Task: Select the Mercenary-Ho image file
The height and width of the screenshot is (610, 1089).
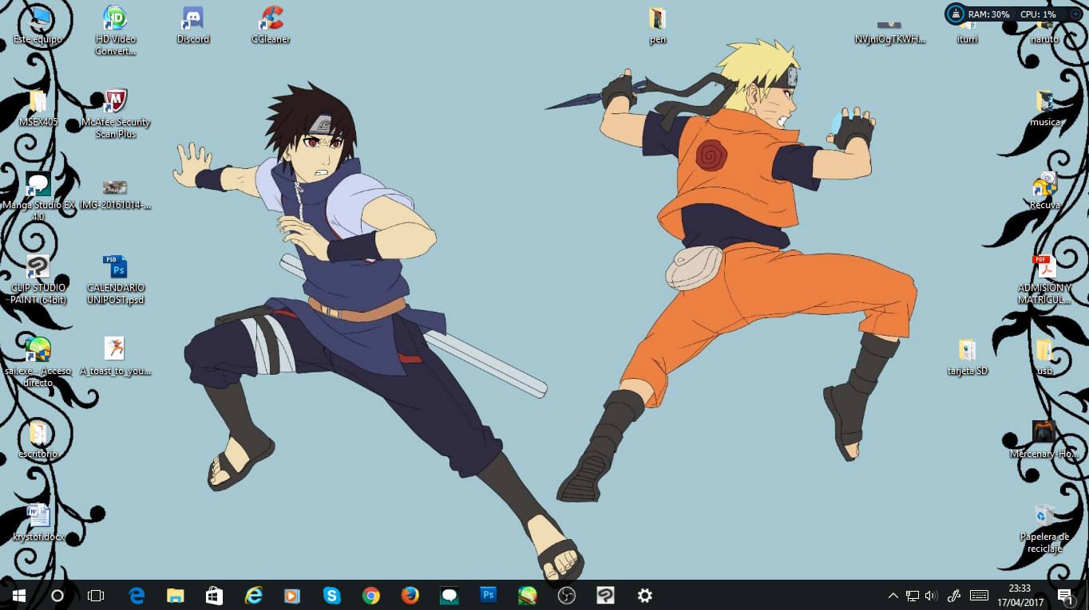Action: pyautogui.click(x=1044, y=439)
